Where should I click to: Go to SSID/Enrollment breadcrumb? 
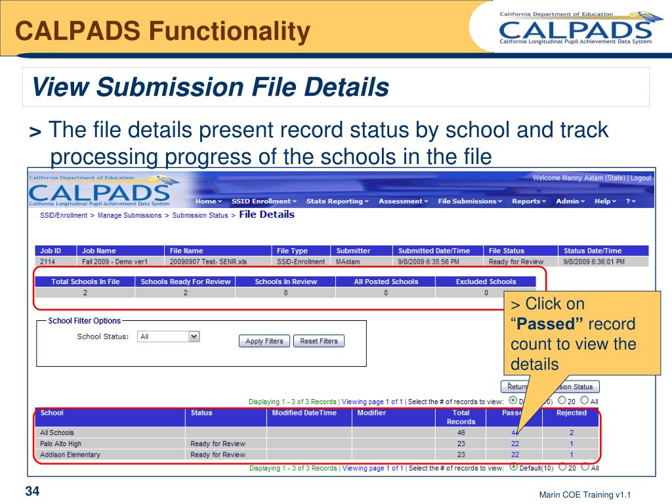pos(64,215)
